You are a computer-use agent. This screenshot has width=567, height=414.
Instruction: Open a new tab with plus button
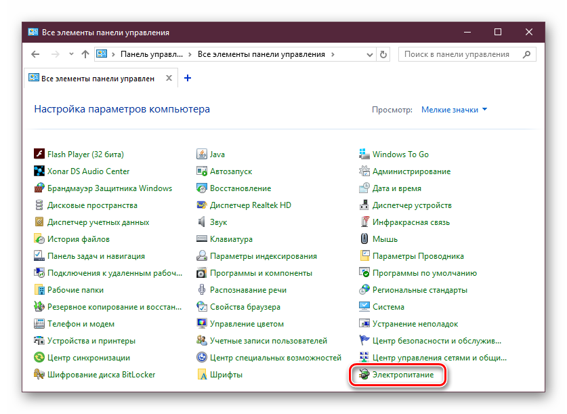(188, 78)
